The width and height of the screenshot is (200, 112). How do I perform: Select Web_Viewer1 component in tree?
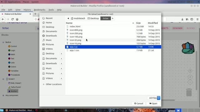coord(15,83)
